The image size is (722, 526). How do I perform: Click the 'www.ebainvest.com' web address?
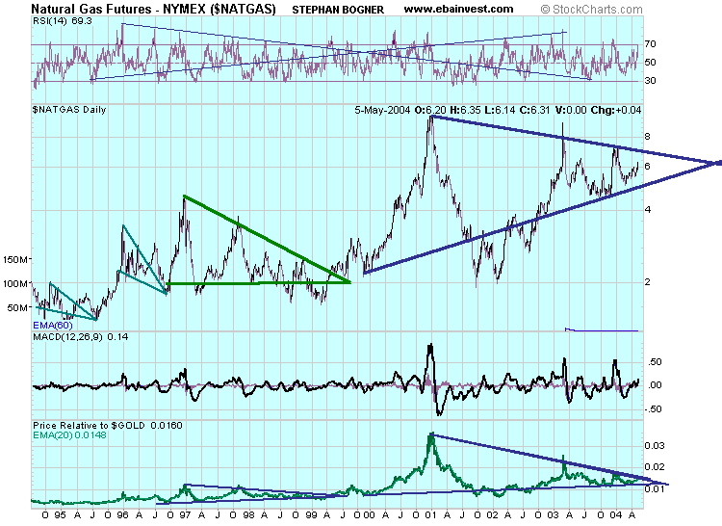point(458,9)
